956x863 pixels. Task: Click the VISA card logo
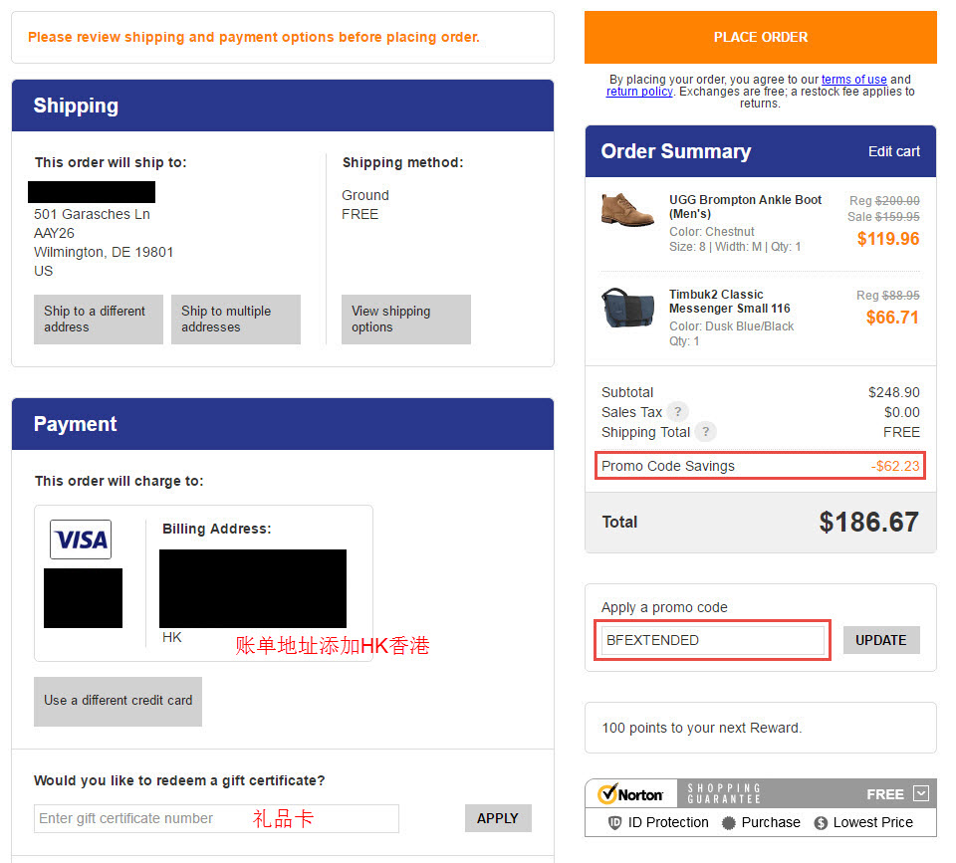pyautogui.click(x=81, y=539)
